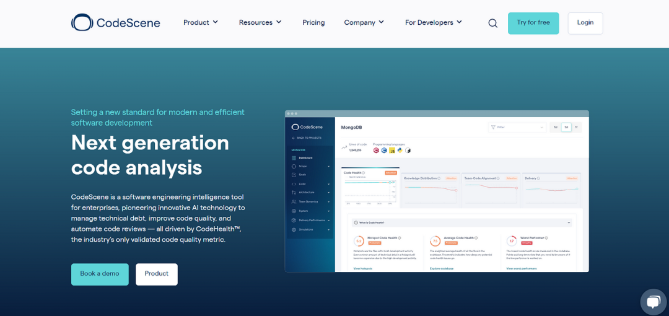Image resolution: width=669 pixels, height=316 pixels.
Task: Switch to the Team-Code Alignment card
Action: click(491, 190)
